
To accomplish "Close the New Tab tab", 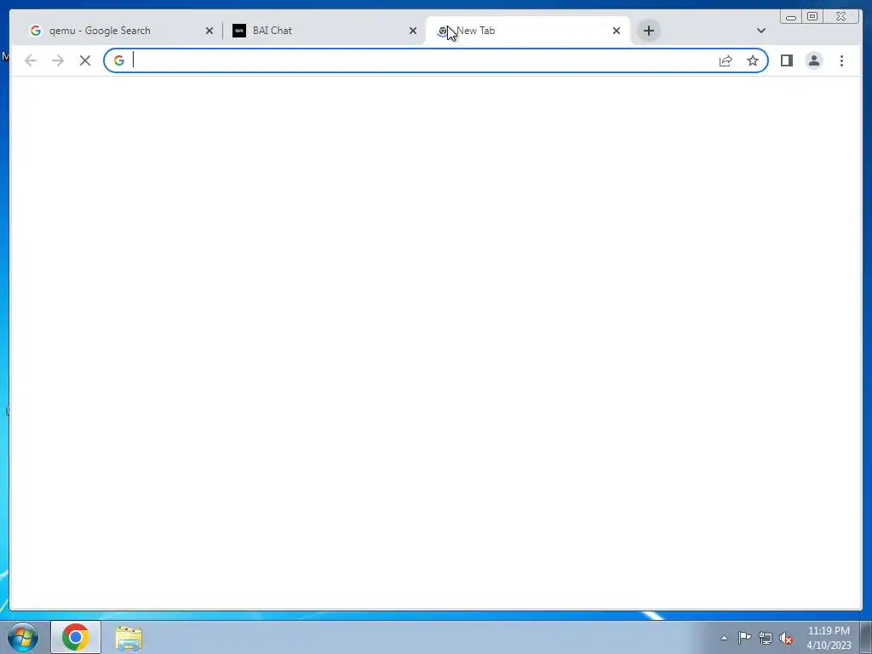I will coord(617,31).
